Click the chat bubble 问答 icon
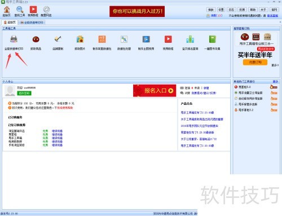This screenshot has width=282, height=216. click(182, 93)
